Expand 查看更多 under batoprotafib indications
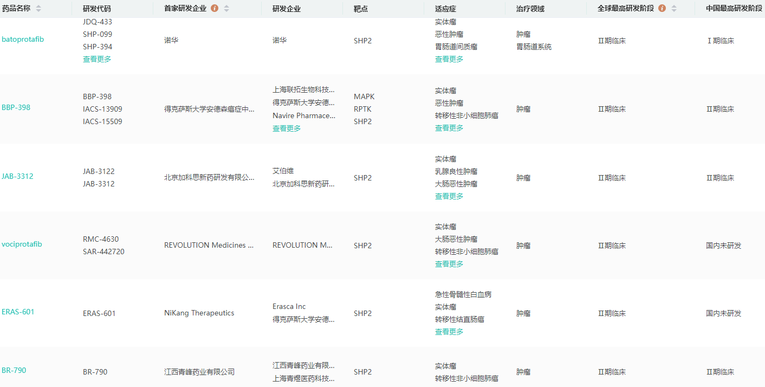Screen dimensions: 765x387 point(449,59)
